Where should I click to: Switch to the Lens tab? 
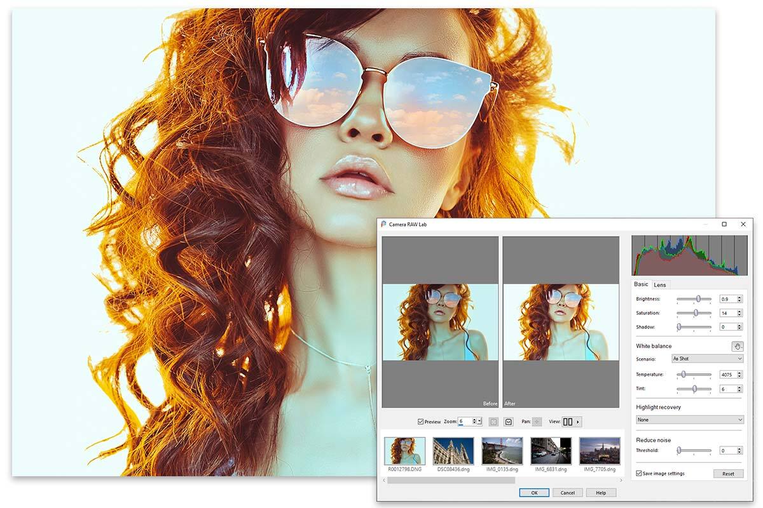[660, 284]
